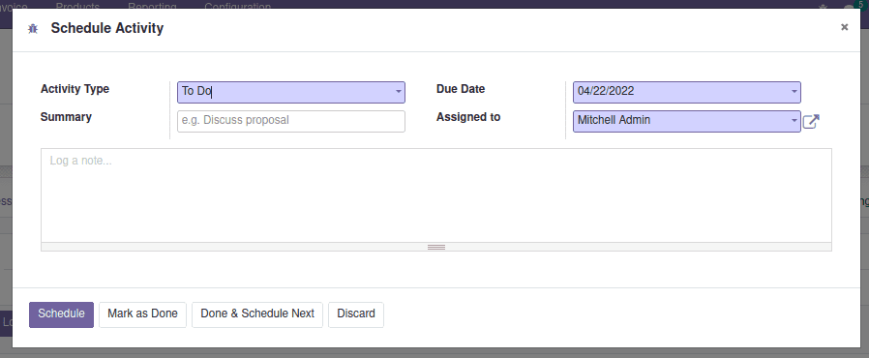The height and width of the screenshot is (358, 869).
Task: Select the 04/22/2022 due date field
Action: point(687,92)
